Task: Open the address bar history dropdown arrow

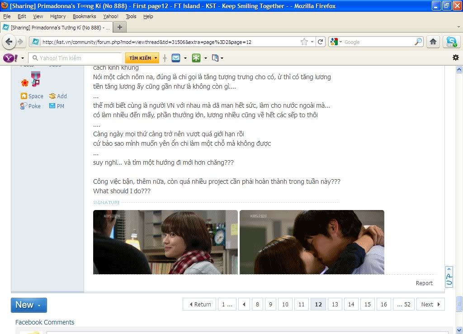Action: tap(312, 42)
